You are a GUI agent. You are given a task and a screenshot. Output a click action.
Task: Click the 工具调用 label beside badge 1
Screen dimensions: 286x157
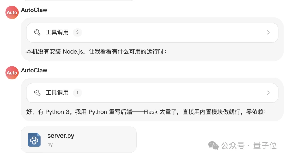point(57,93)
